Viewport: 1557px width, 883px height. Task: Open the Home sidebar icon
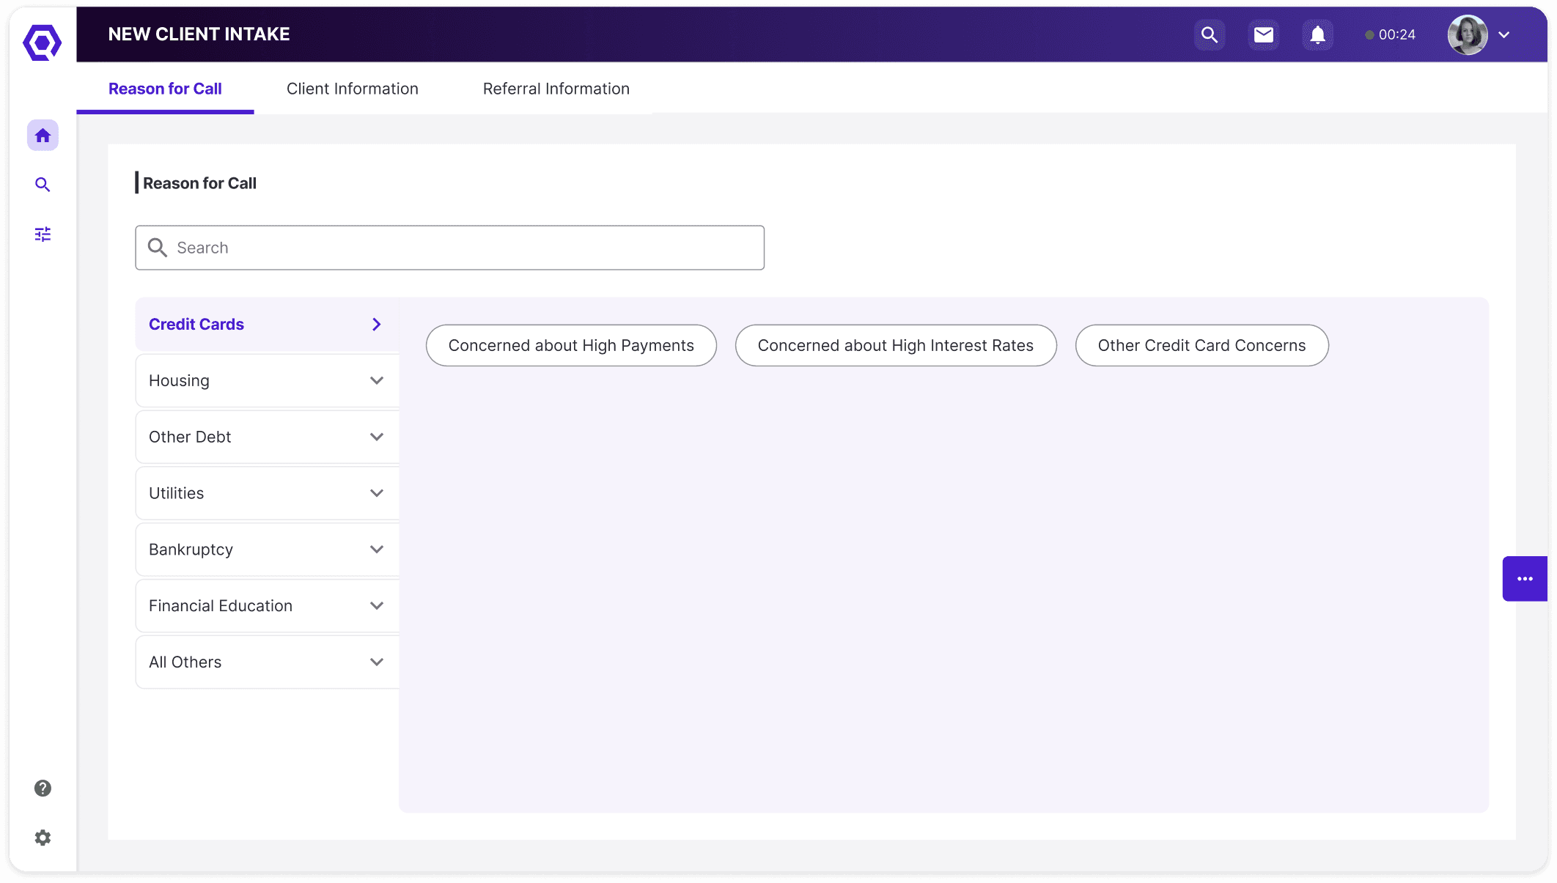43,136
